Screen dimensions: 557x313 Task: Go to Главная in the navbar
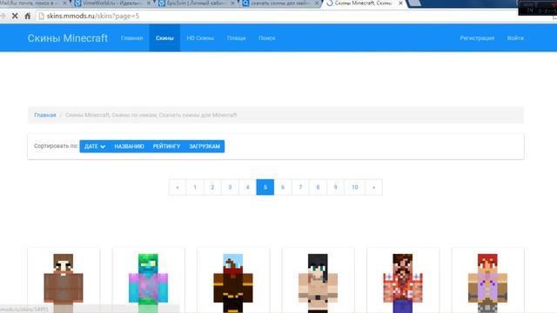[x=131, y=38]
